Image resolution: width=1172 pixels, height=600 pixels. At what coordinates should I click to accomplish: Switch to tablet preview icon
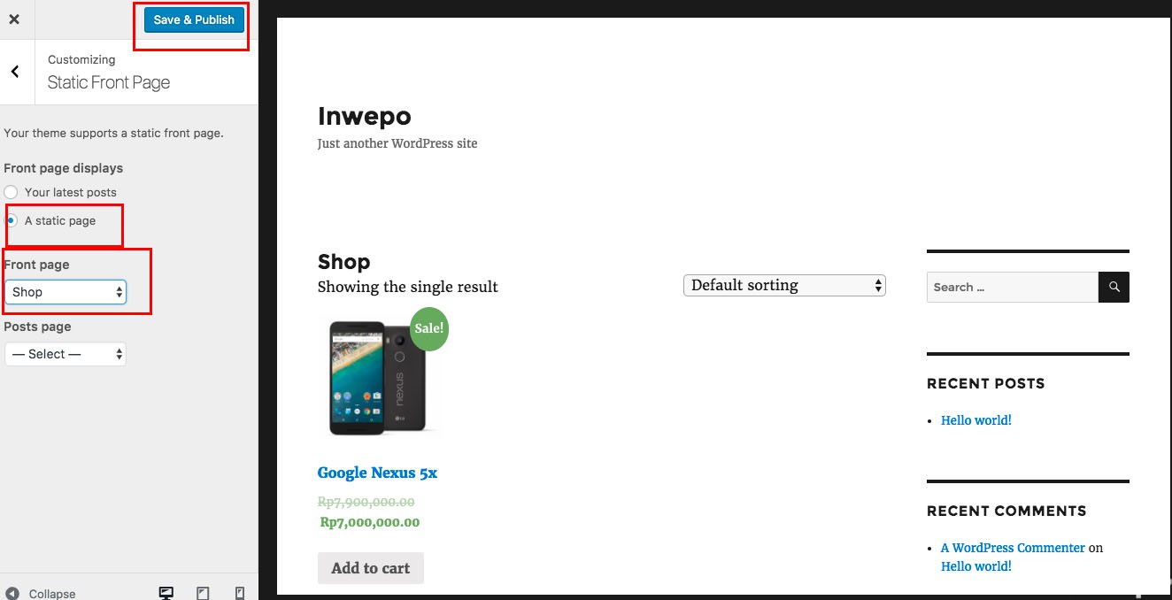click(x=203, y=593)
